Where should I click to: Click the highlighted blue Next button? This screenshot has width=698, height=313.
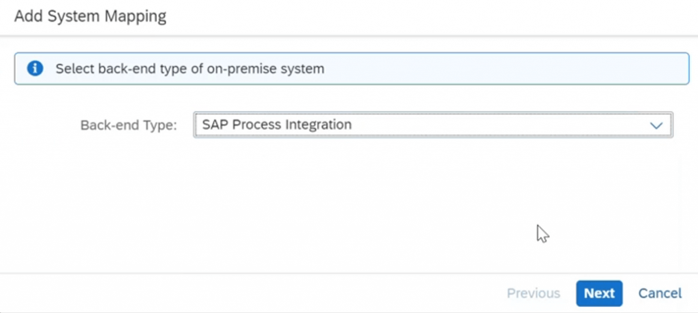pyautogui.click(x=599, y=293)
